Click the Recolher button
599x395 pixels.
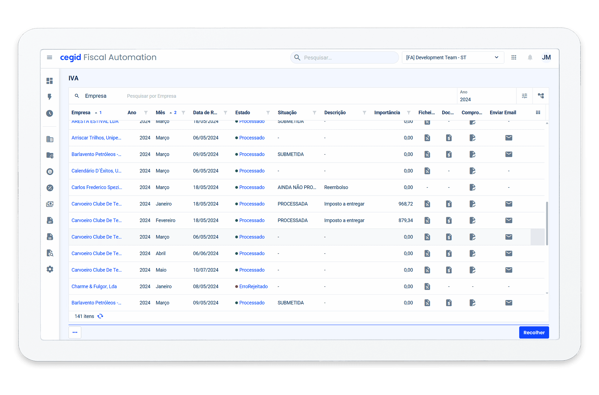pos(534,332)
